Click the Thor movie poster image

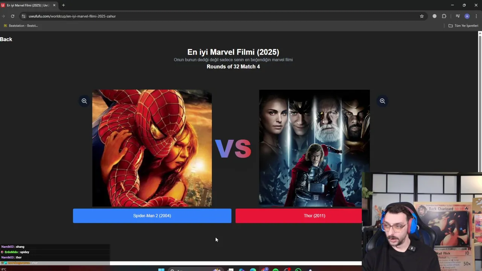tap(314, 148)
